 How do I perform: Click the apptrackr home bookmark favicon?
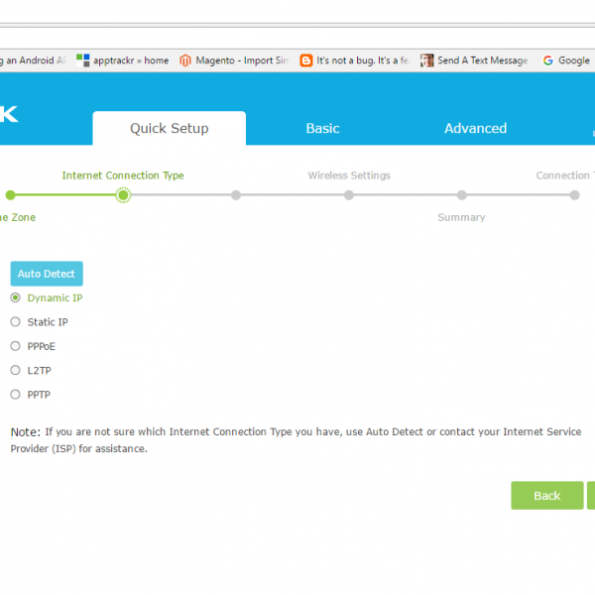pos(83,60)
